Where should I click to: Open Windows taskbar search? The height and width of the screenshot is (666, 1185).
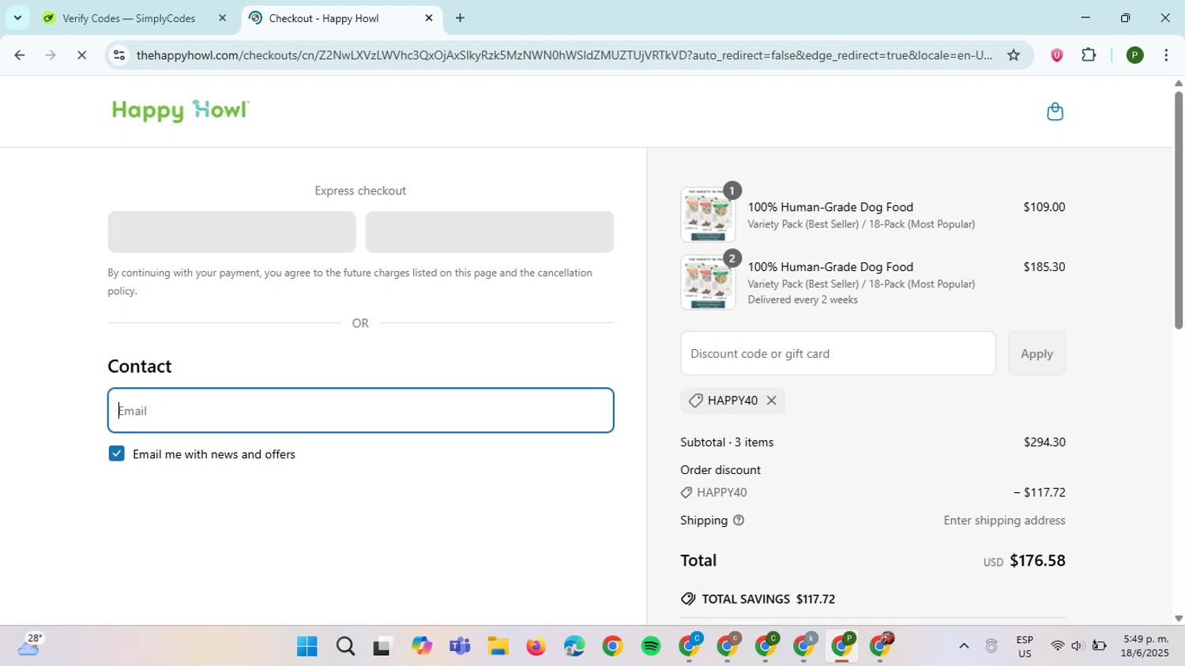pyautogui.click(x=345, y=646)
